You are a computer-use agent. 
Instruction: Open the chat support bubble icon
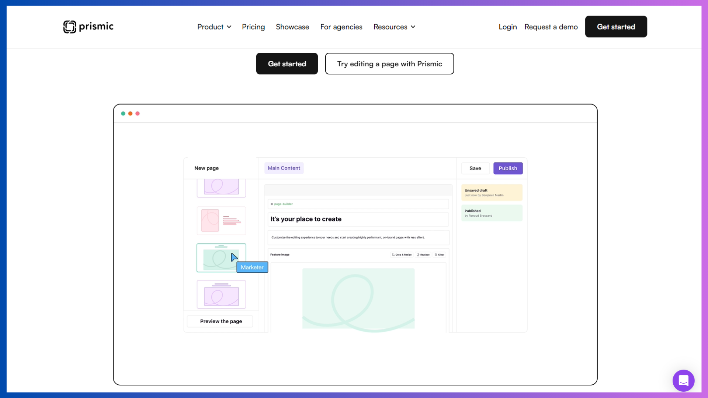click(683, 380)
